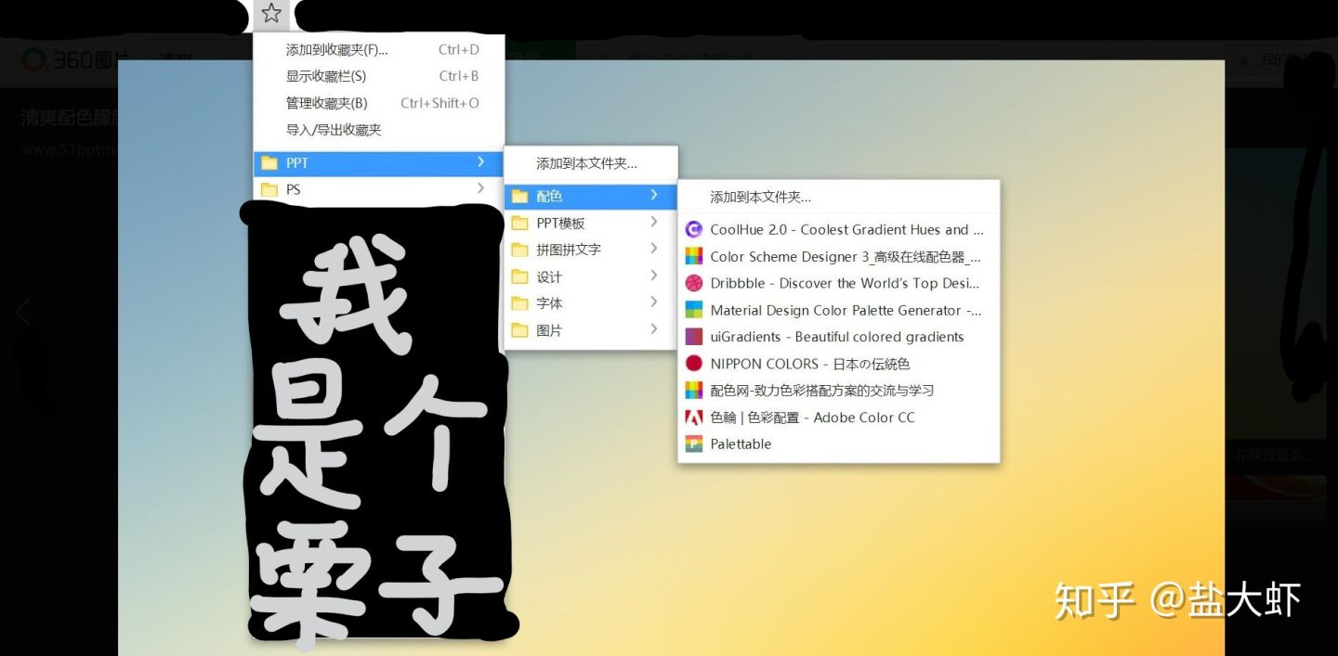The image size is (1338, 656).
Task: Click the colorful 配色网 favicon
Action: point(694,390)
